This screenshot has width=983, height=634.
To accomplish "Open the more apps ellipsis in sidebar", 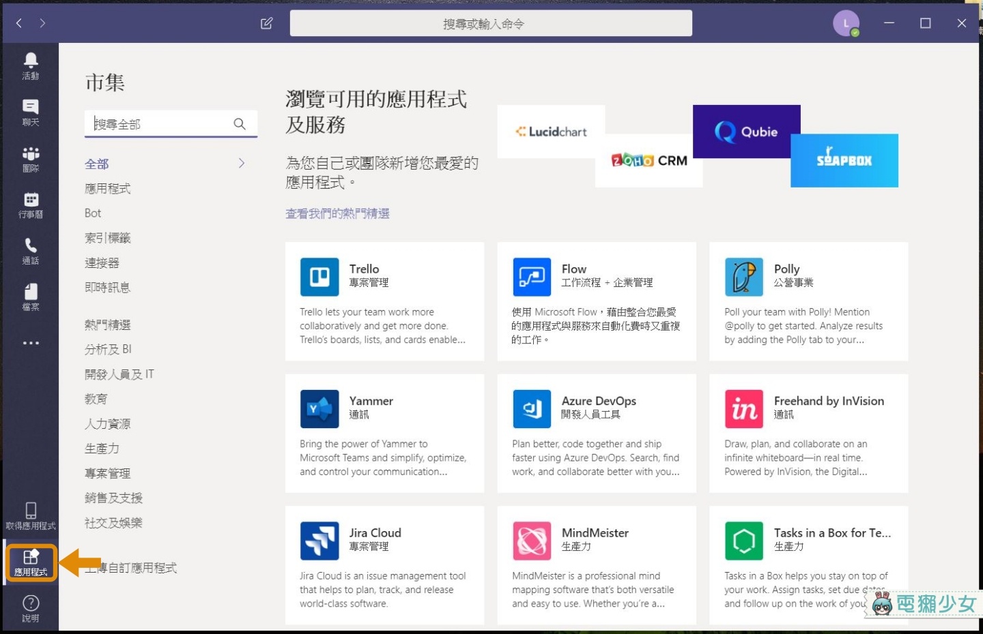I will tap(31, 343).
